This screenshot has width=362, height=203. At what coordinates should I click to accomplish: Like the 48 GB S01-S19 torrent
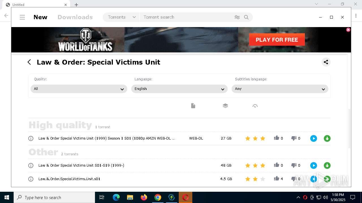click(x=277, y=165)
